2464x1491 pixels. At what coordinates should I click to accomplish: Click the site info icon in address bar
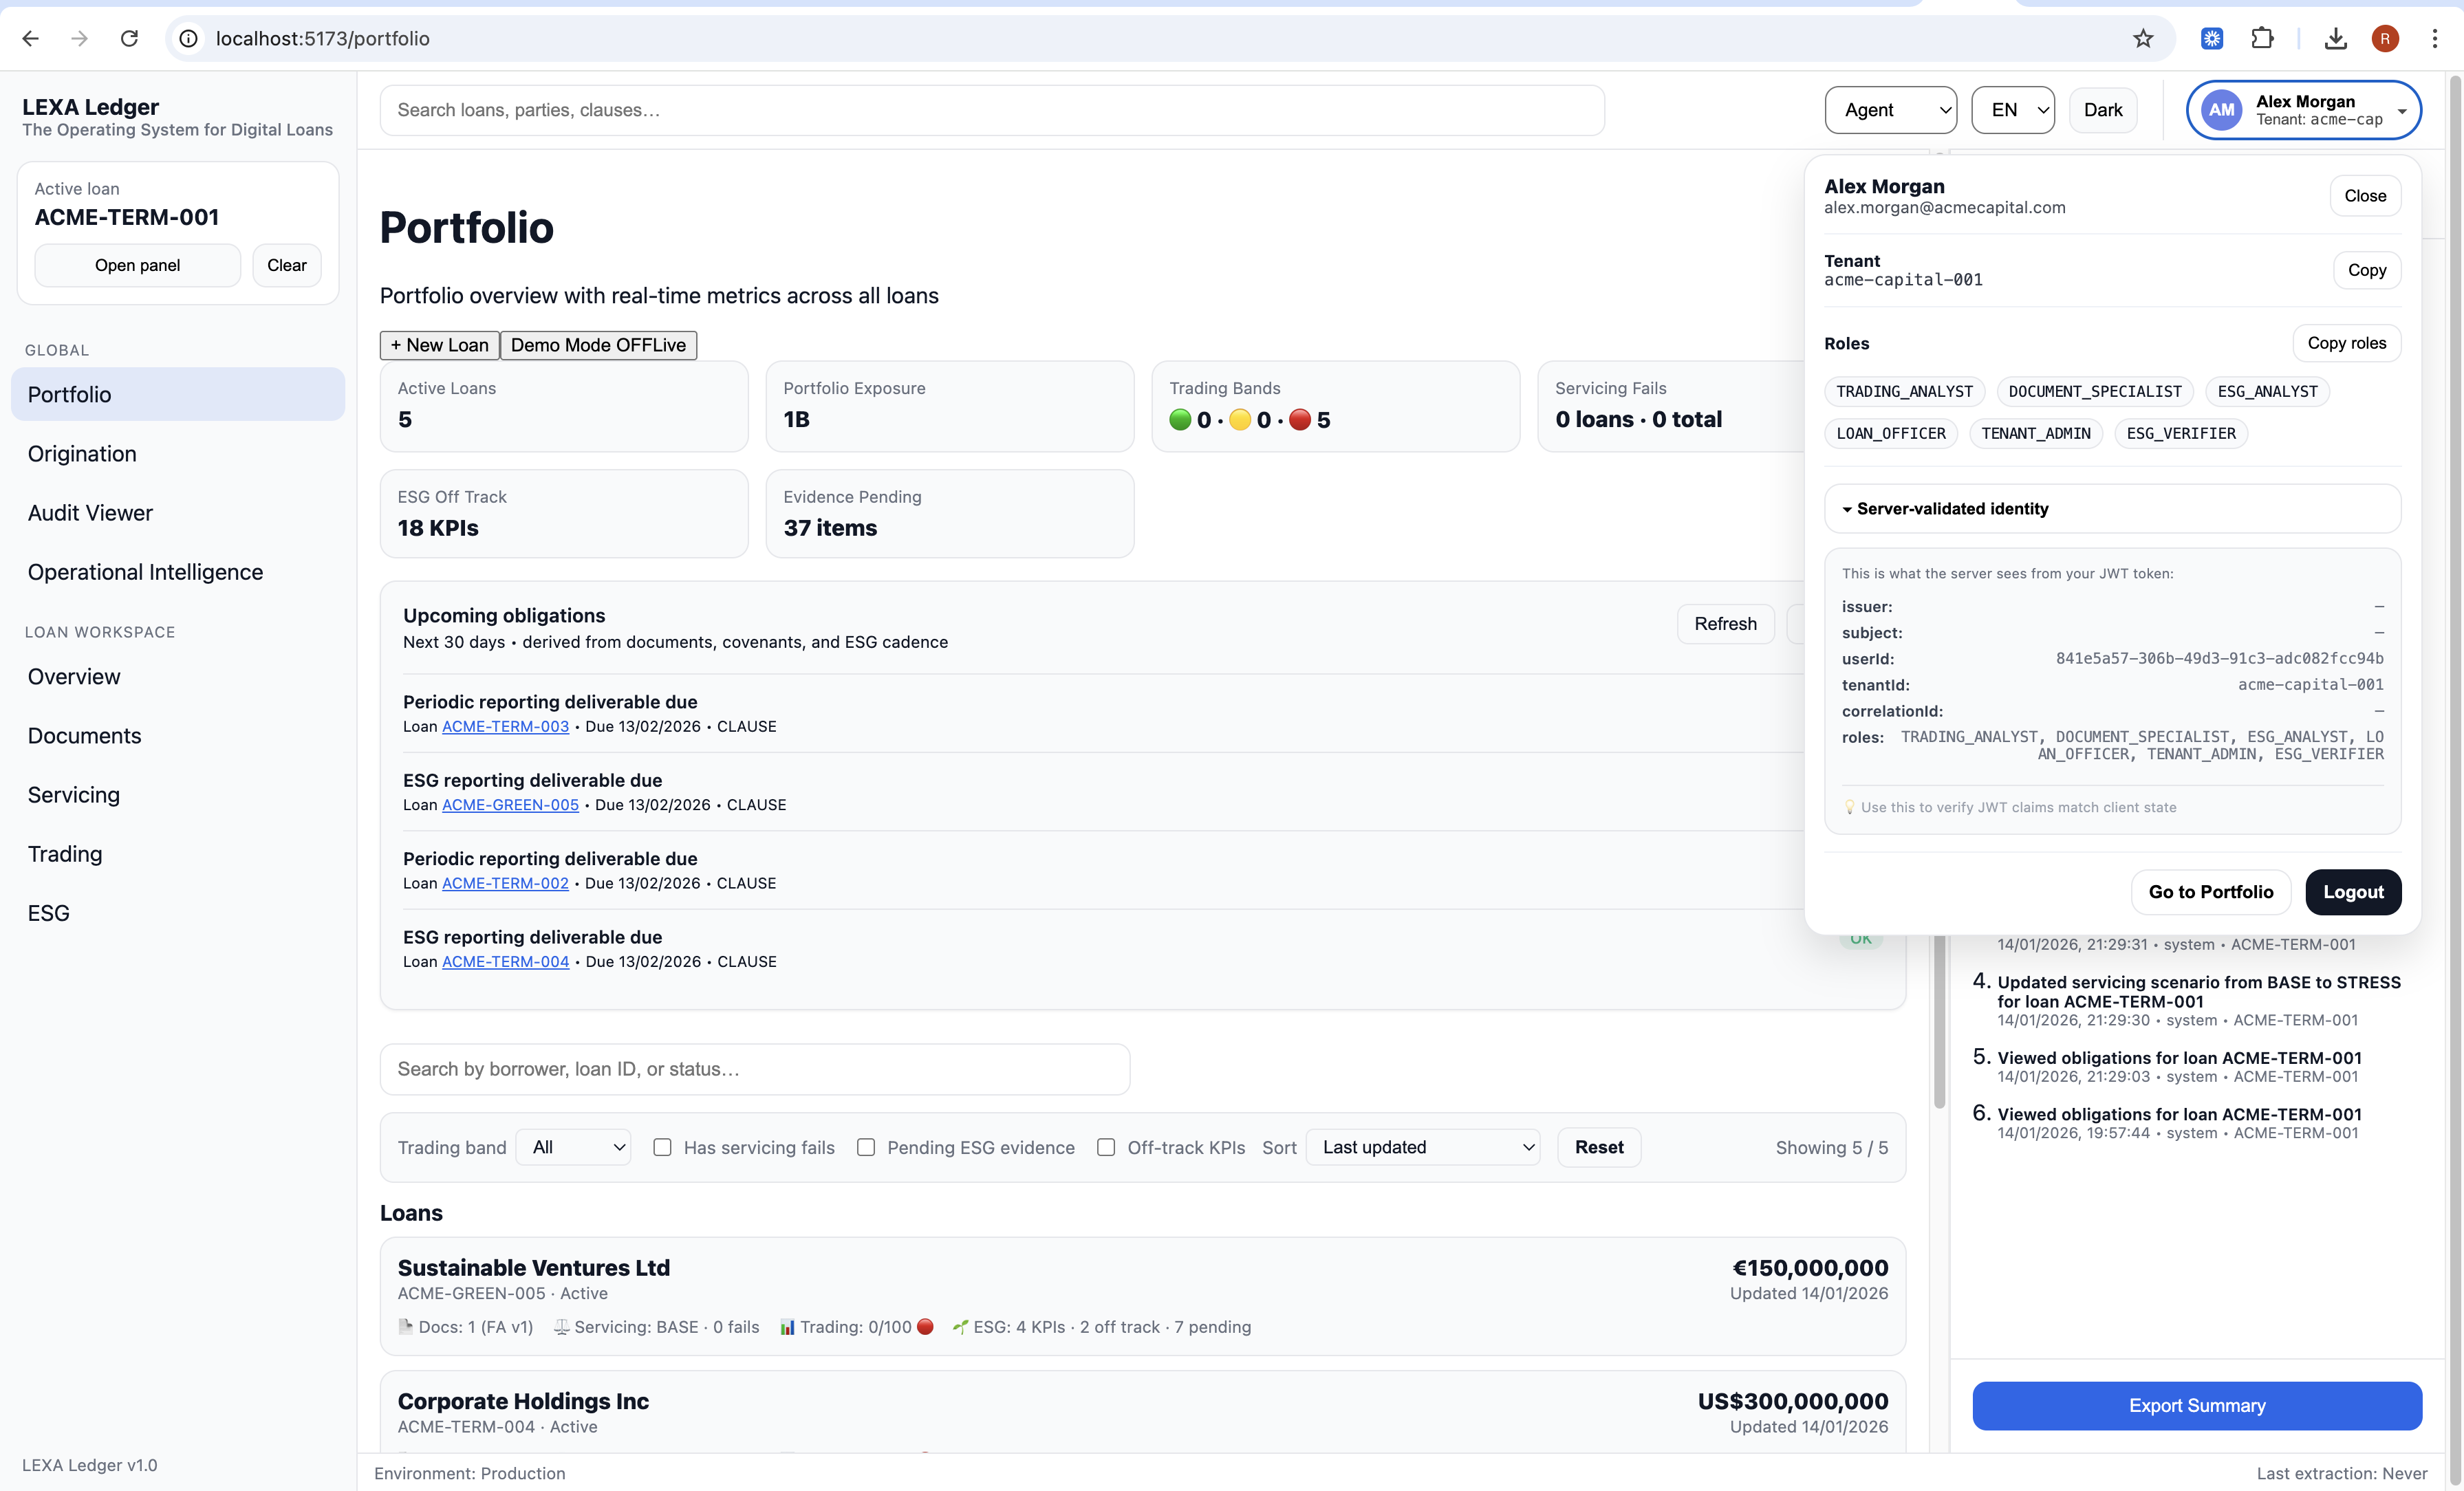[188, 38]
